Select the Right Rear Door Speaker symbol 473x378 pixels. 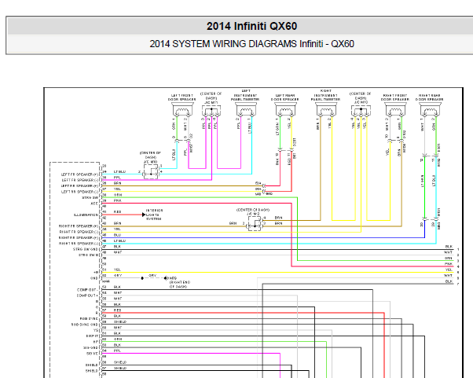(430, 109)
